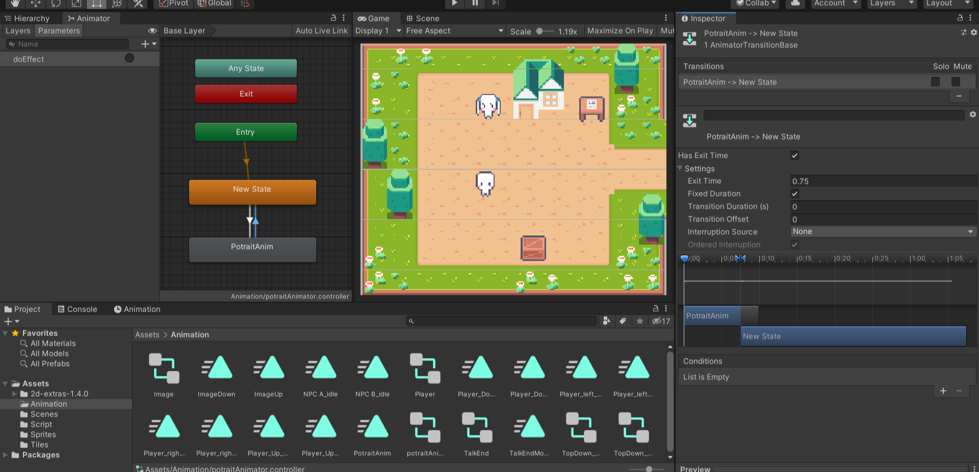Screen dimensions: 979x472
Task: Open the Layout dropdown
Action: point(948,3)
